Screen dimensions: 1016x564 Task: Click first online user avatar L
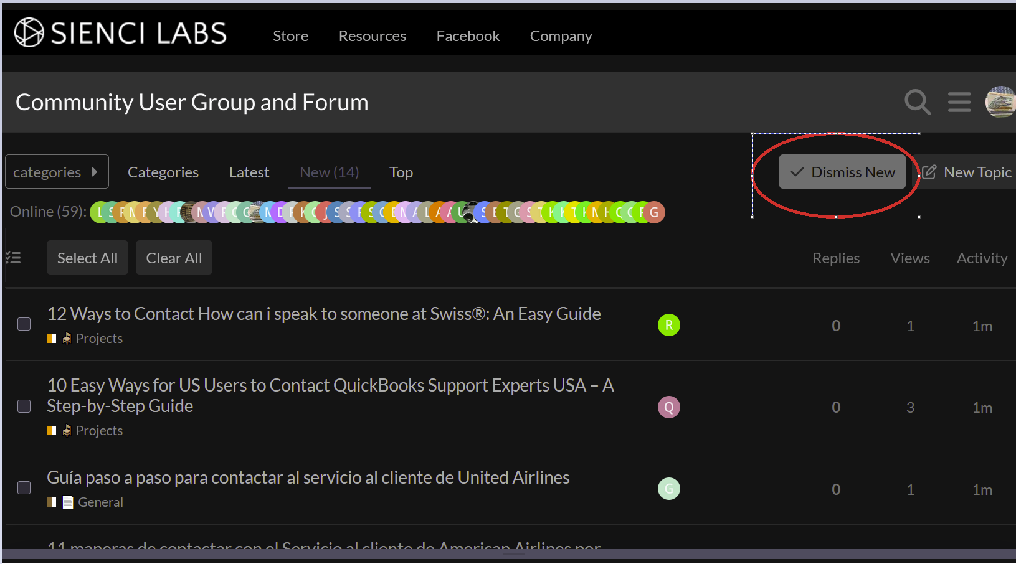pyautogui.click(x=100, y=212)
